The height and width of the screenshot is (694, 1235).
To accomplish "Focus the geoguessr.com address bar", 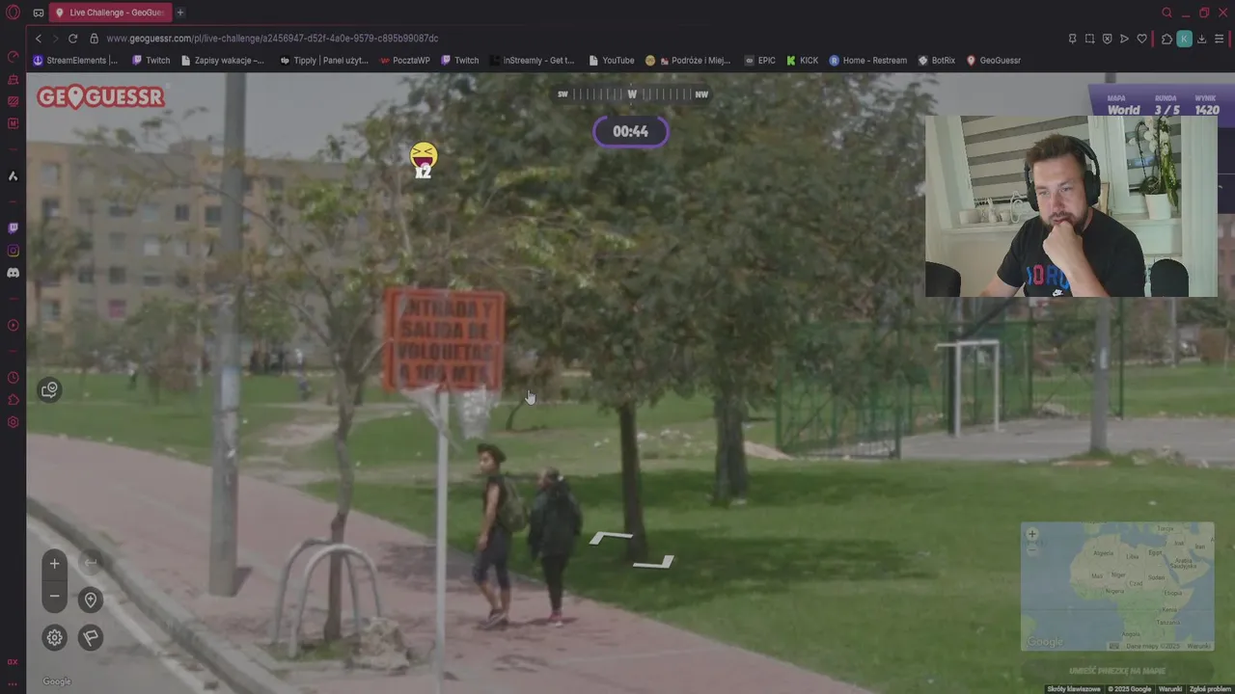I will 272,39.
